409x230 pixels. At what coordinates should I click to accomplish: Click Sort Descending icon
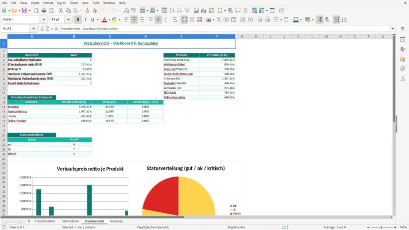tap(179, 10)
